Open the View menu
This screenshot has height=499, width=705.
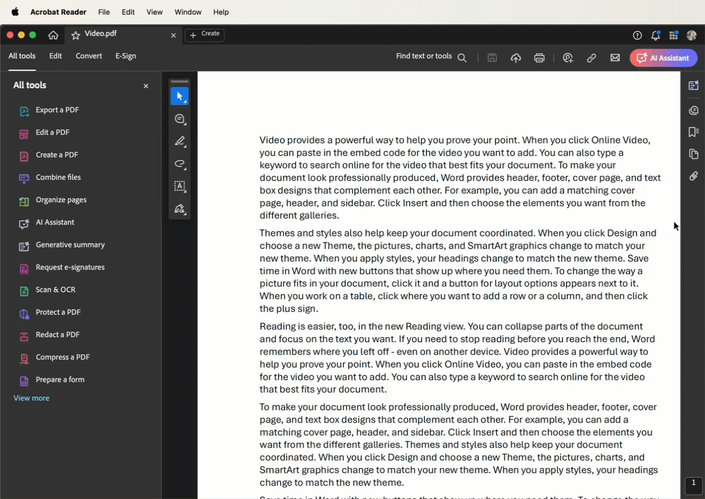(154, 12)
